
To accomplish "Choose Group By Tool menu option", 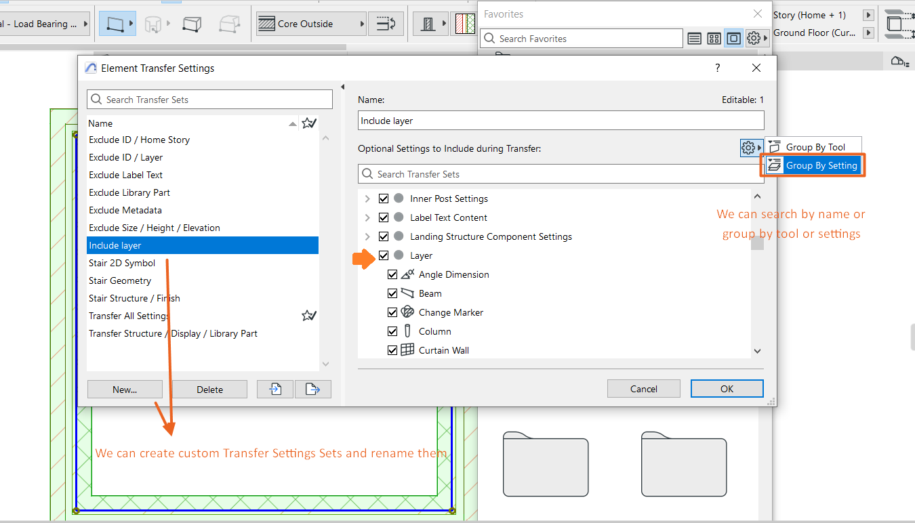I will (814, 147).
